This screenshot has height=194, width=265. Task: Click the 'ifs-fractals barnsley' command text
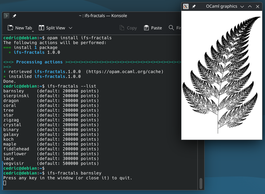click(74, 173)
